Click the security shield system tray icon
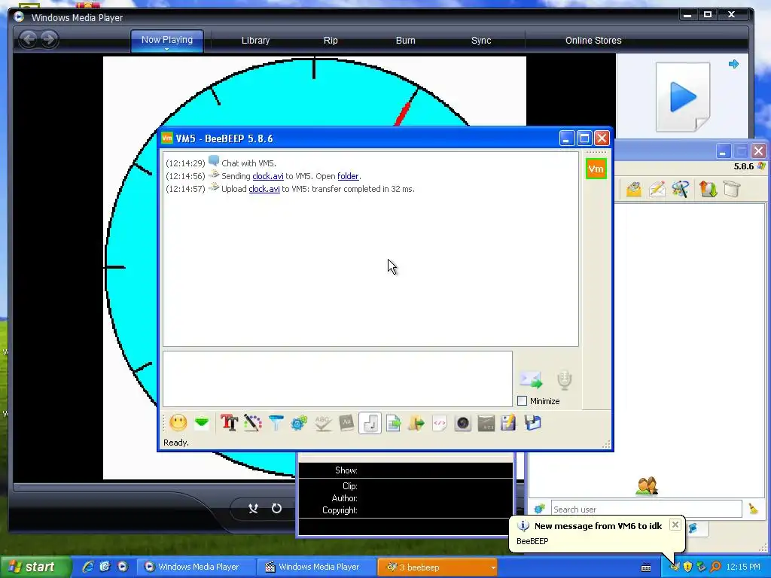The image size is (771, 578). (x=688, y=567)
